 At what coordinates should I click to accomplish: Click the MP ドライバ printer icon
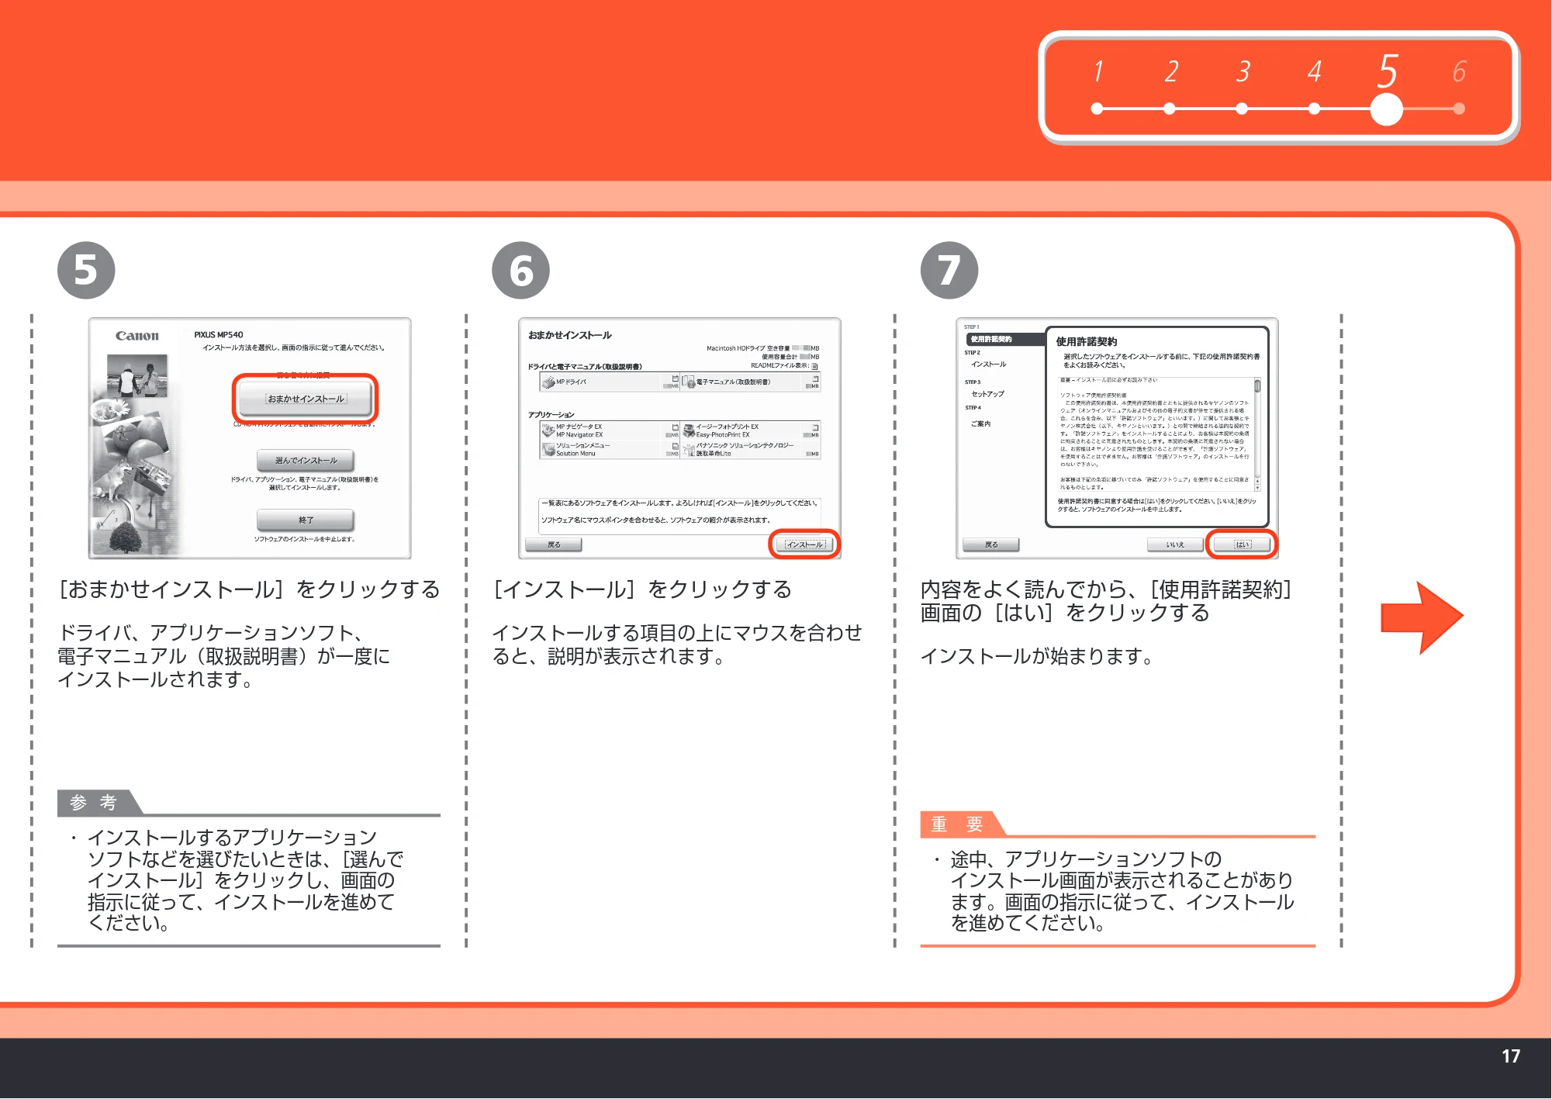(548, 382)
